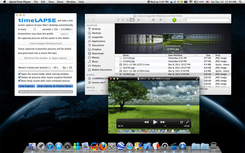Toggle Mute beep sound after each compiled picture
Viewport: 245px width, 153px height.
[x=19, y=81]
